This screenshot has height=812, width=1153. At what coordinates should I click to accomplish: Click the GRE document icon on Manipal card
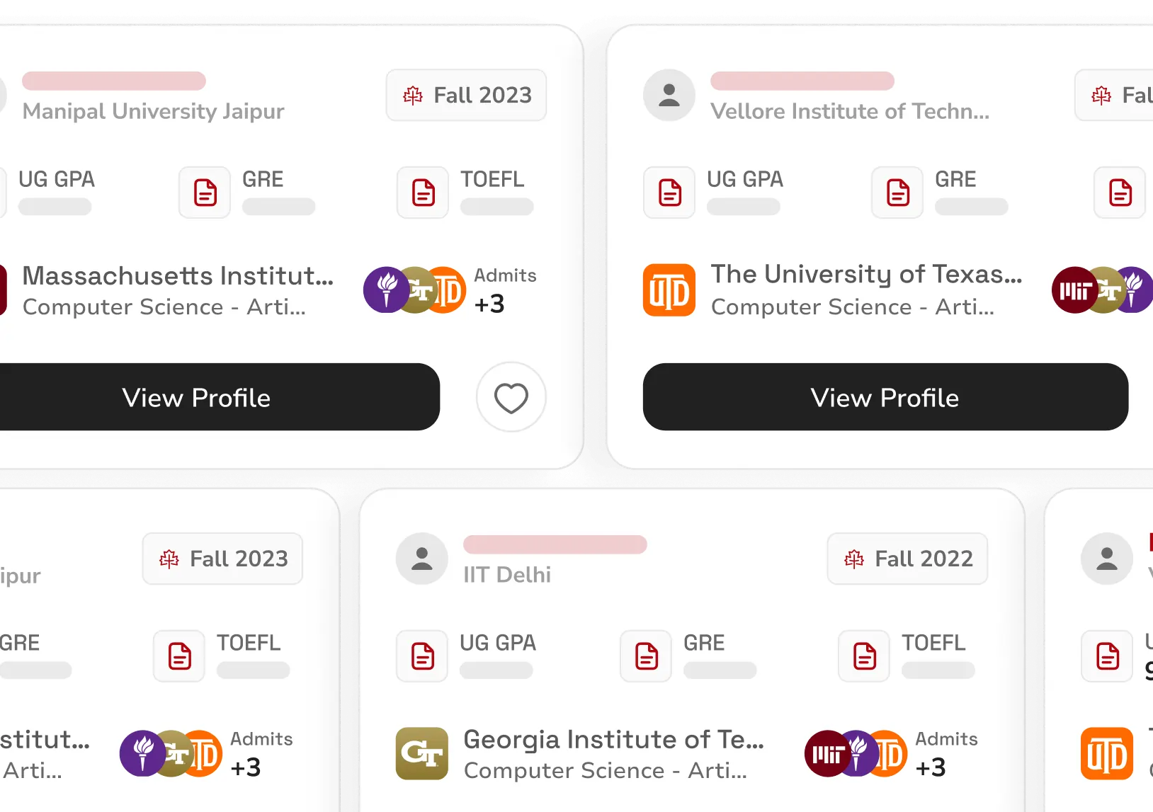tap(205, 193)
